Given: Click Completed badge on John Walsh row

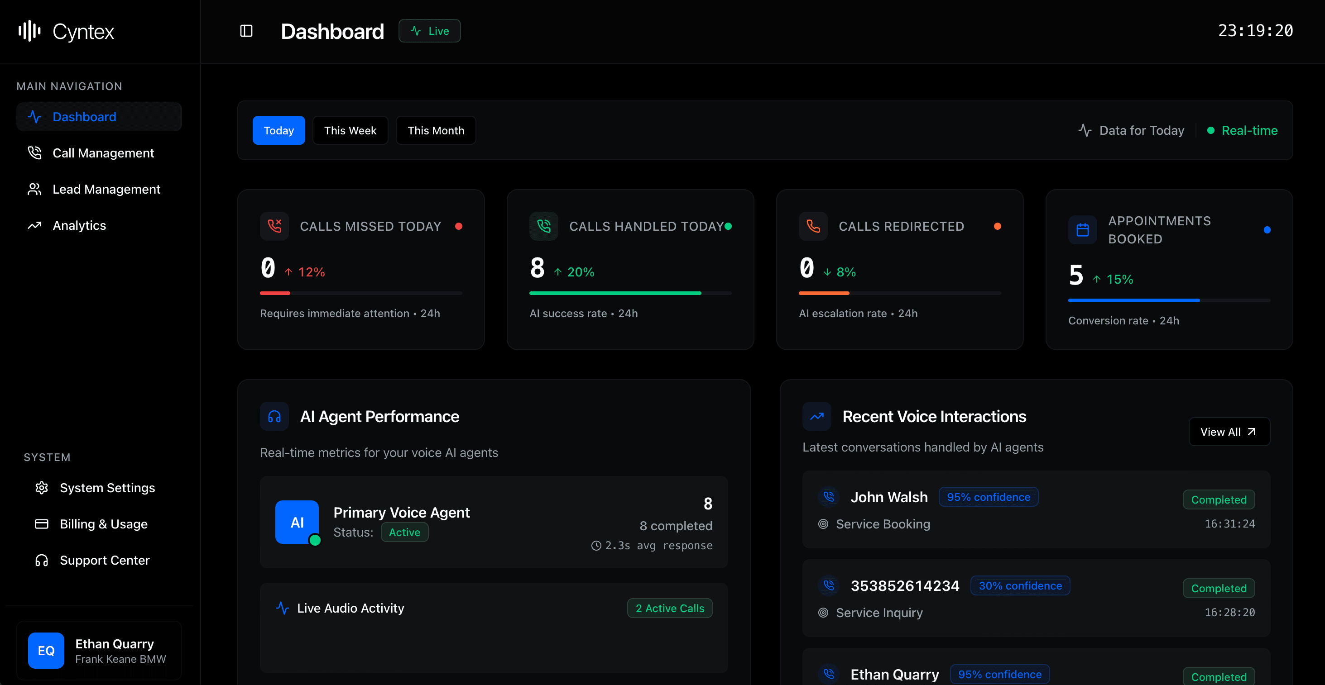Looking at the screenshot, I should point(1219,499).
